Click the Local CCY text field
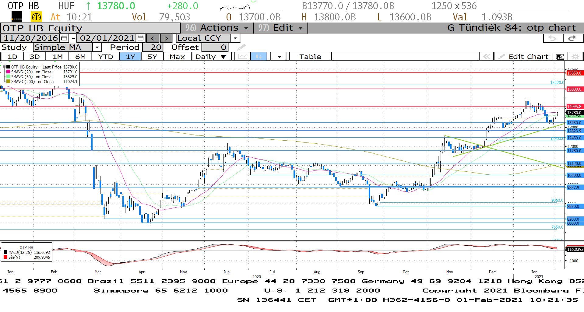Screen dimensions: 584x312 [203, 38]
